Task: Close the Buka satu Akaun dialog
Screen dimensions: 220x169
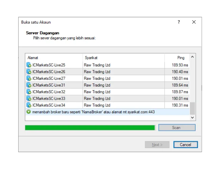Action: [194, 22]
